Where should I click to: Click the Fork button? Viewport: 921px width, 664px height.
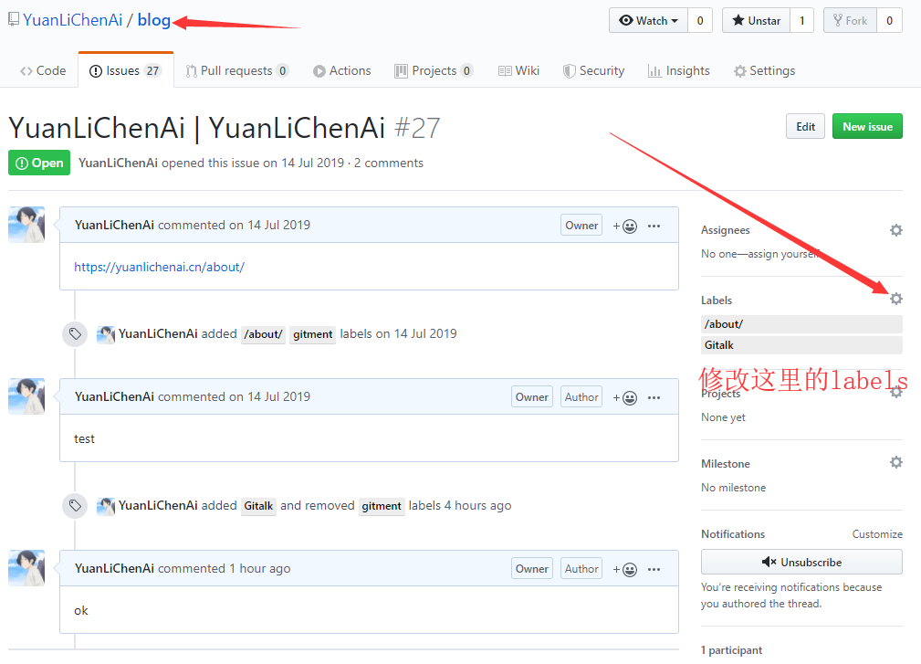(850, 20)
